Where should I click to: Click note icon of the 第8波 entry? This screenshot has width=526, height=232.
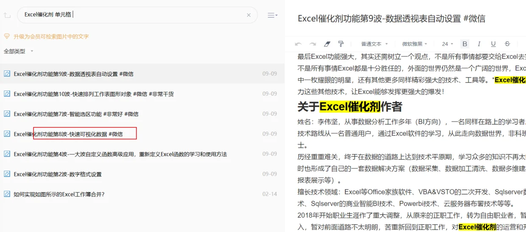tap(7, 134)
